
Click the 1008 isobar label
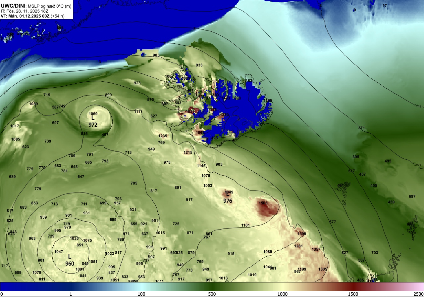click(x=418, y=106)
